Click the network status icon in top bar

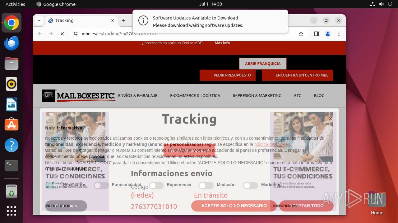click(x=373, y=4)
